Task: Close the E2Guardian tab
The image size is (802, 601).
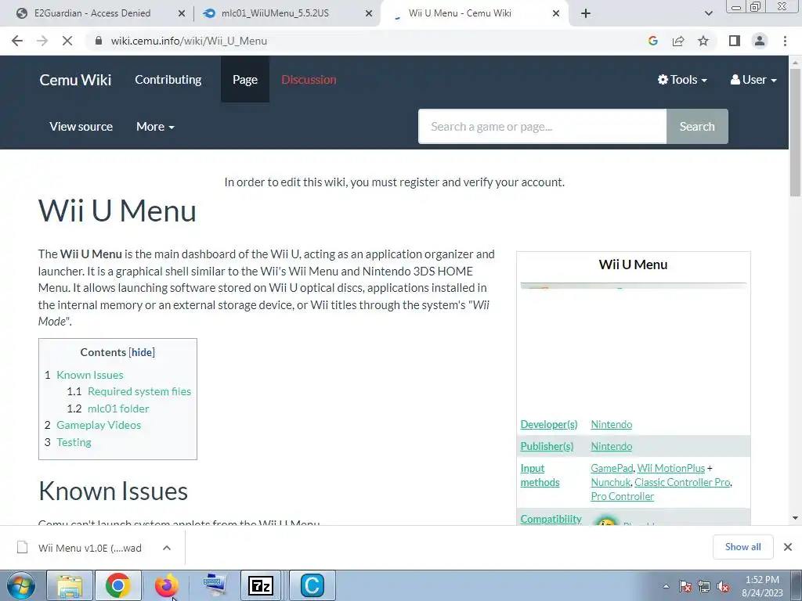Action: [x=182, y=14]
